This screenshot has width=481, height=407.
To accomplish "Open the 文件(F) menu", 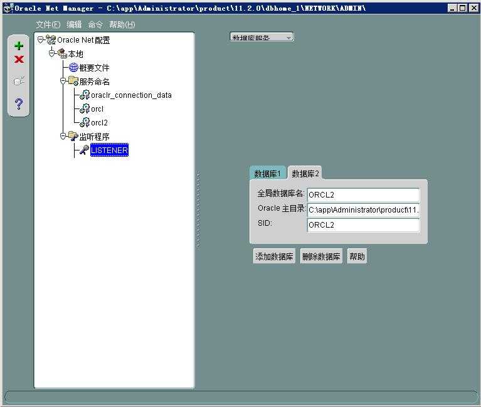I will (48, 24).
